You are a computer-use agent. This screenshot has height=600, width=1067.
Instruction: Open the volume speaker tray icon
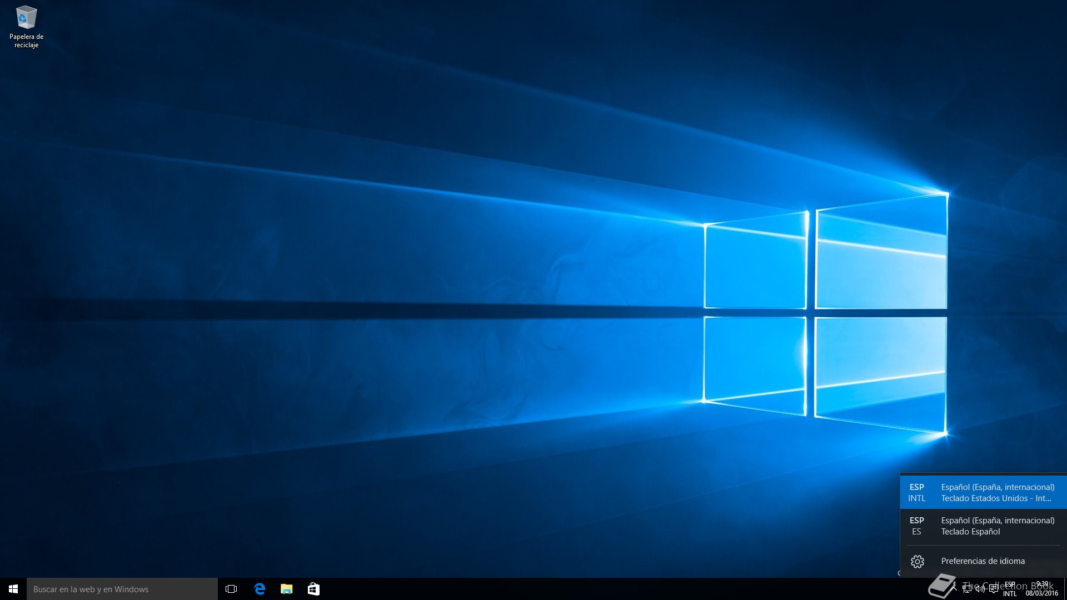pos(980,589)
